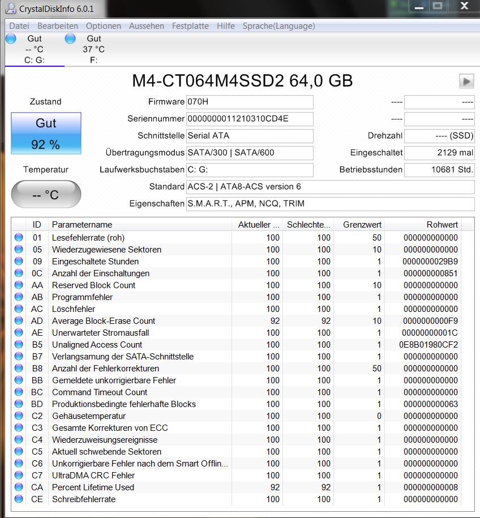The height and width of the screenshot is (518, 480).
Task: Select the F: disk tab at 37 °C
Action: pos(93,49)
